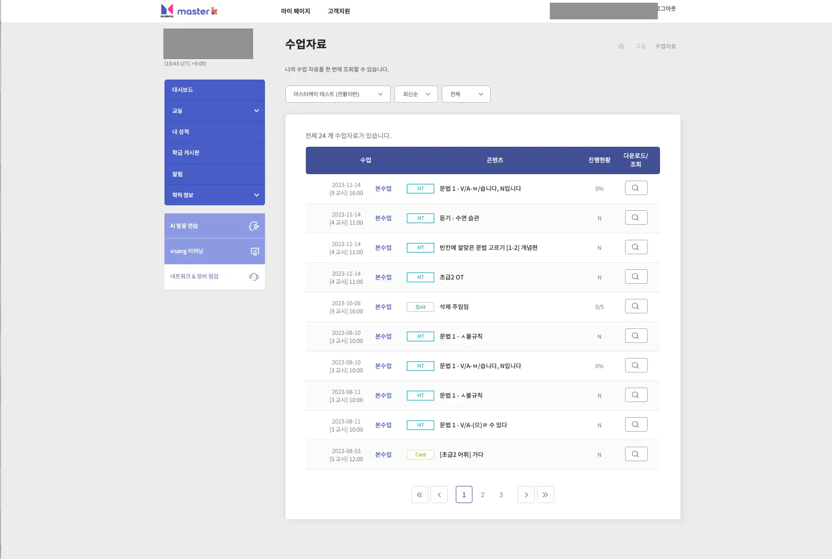Viewport: 832px width, 559px height.
Task: Go to the previous page
Action: pyautogui.click(x=439, y=494)
